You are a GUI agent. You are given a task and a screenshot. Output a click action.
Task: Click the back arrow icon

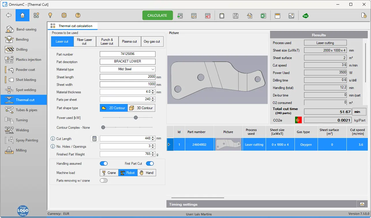point(9,15)
